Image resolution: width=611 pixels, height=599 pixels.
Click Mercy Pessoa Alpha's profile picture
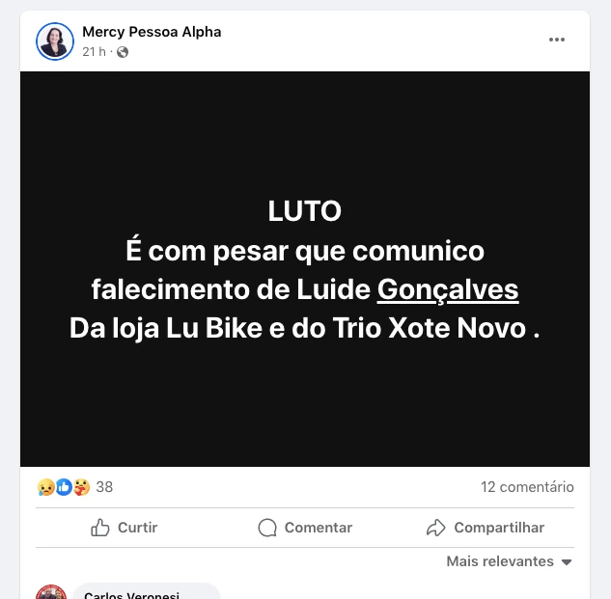(x=55, y=41)
